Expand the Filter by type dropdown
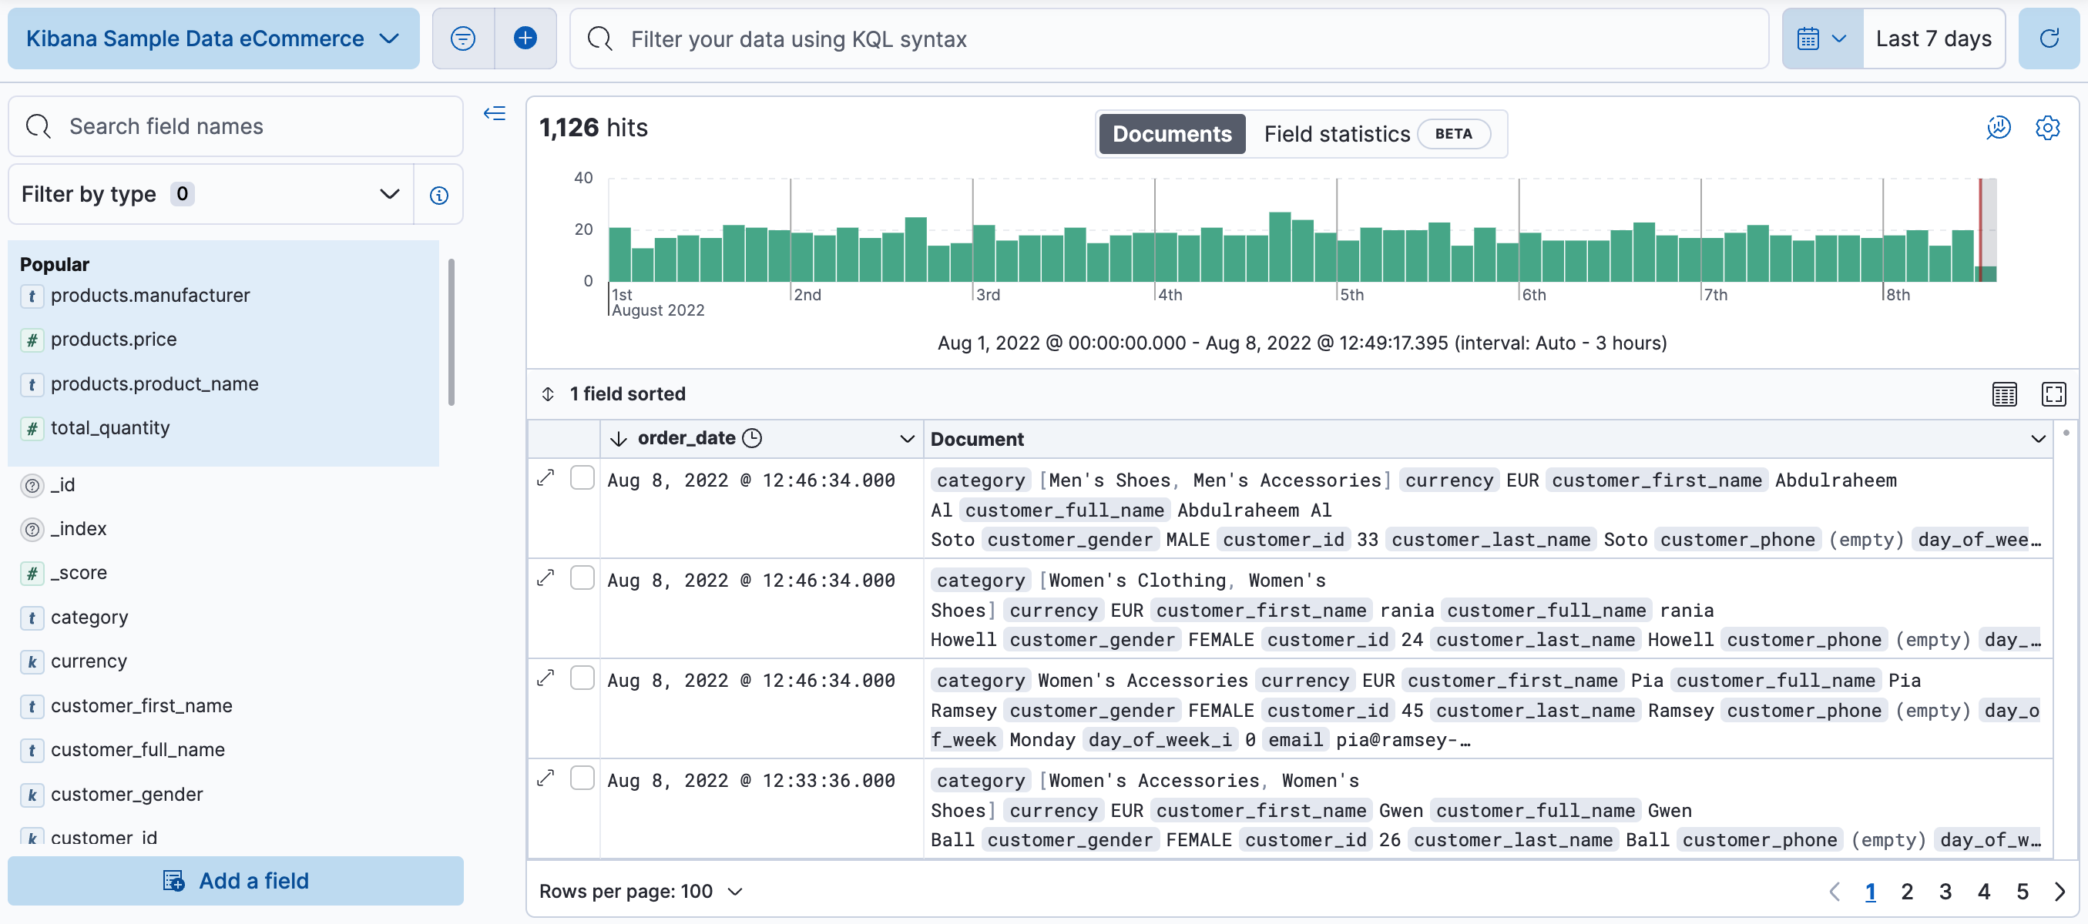 211,194
